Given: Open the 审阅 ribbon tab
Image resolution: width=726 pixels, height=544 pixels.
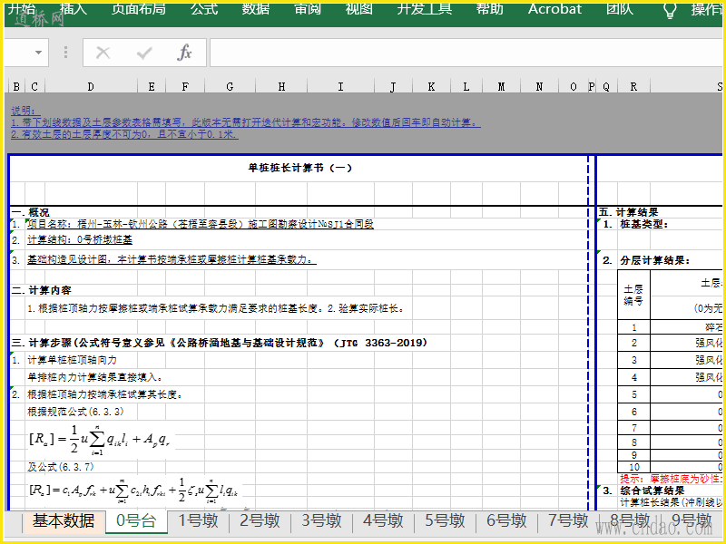Looking at the screenshot, I should tap(308, 9).
